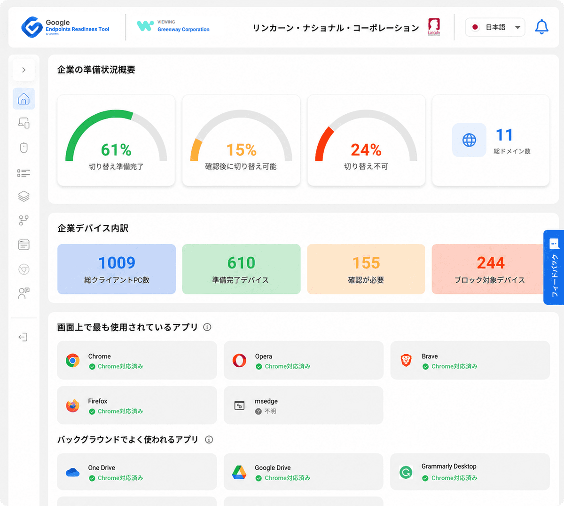Screen dimensions: 564x506
Task: Click the Google Endpoints Readiness Tool logo
Action: 65,27
